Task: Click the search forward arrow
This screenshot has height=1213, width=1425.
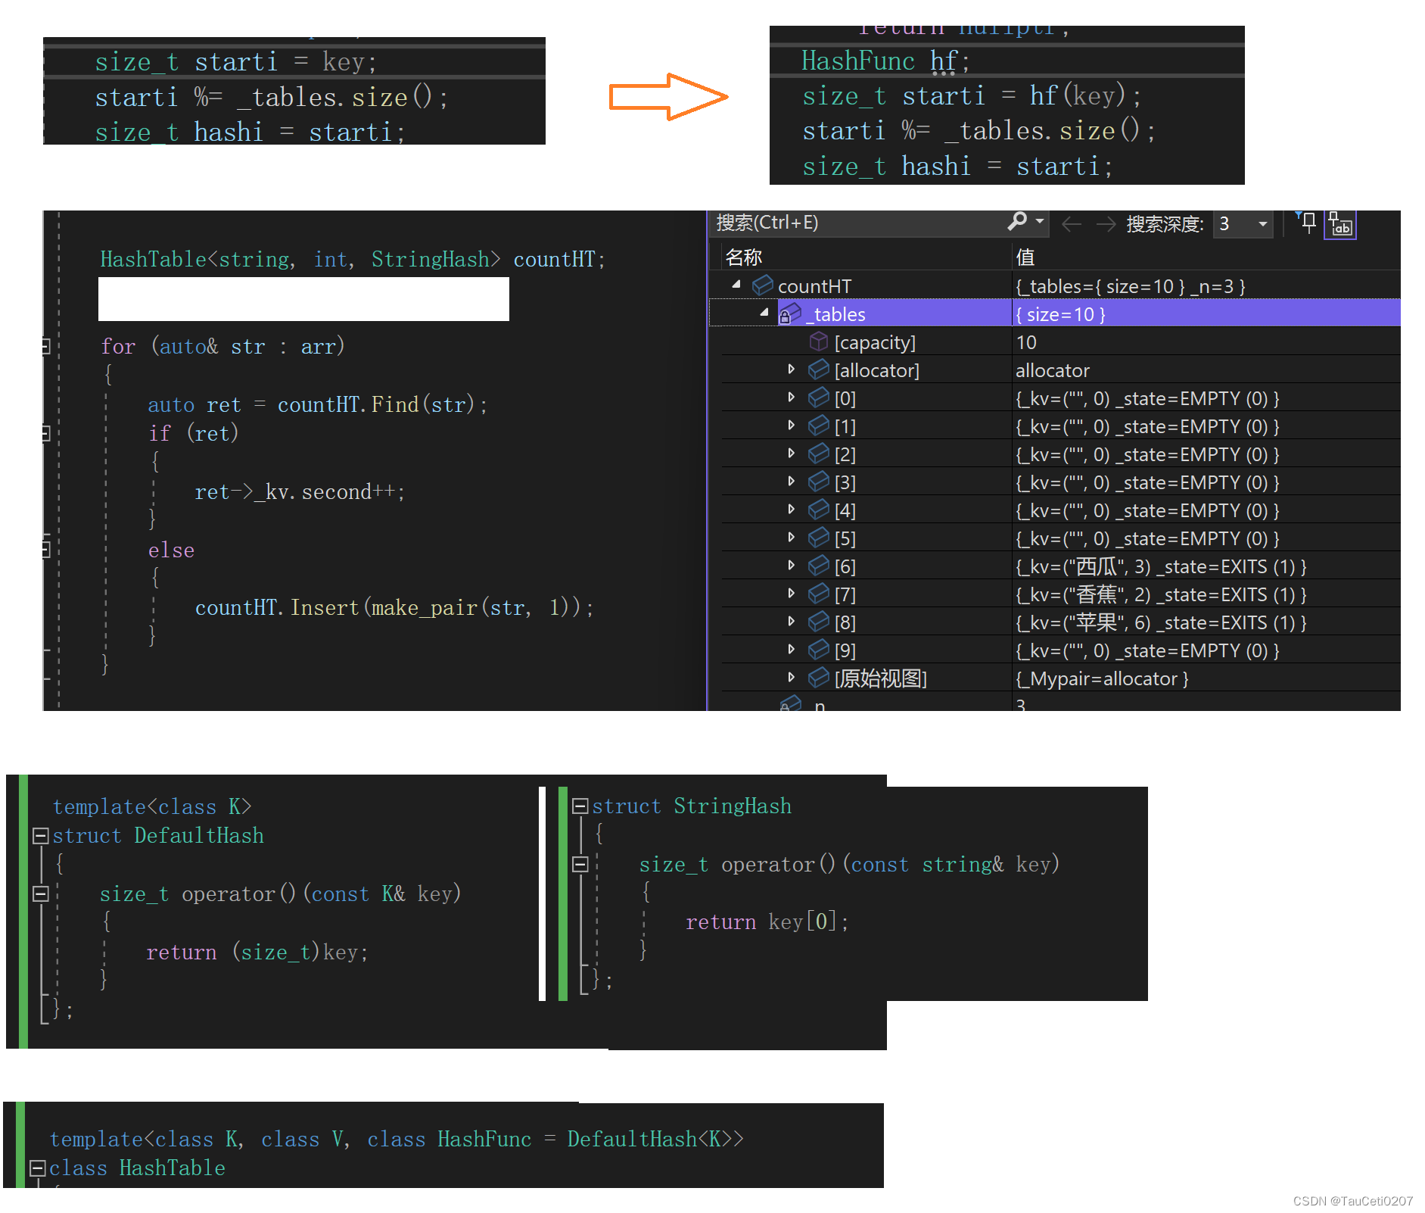Action: [x=1106, y=224]
